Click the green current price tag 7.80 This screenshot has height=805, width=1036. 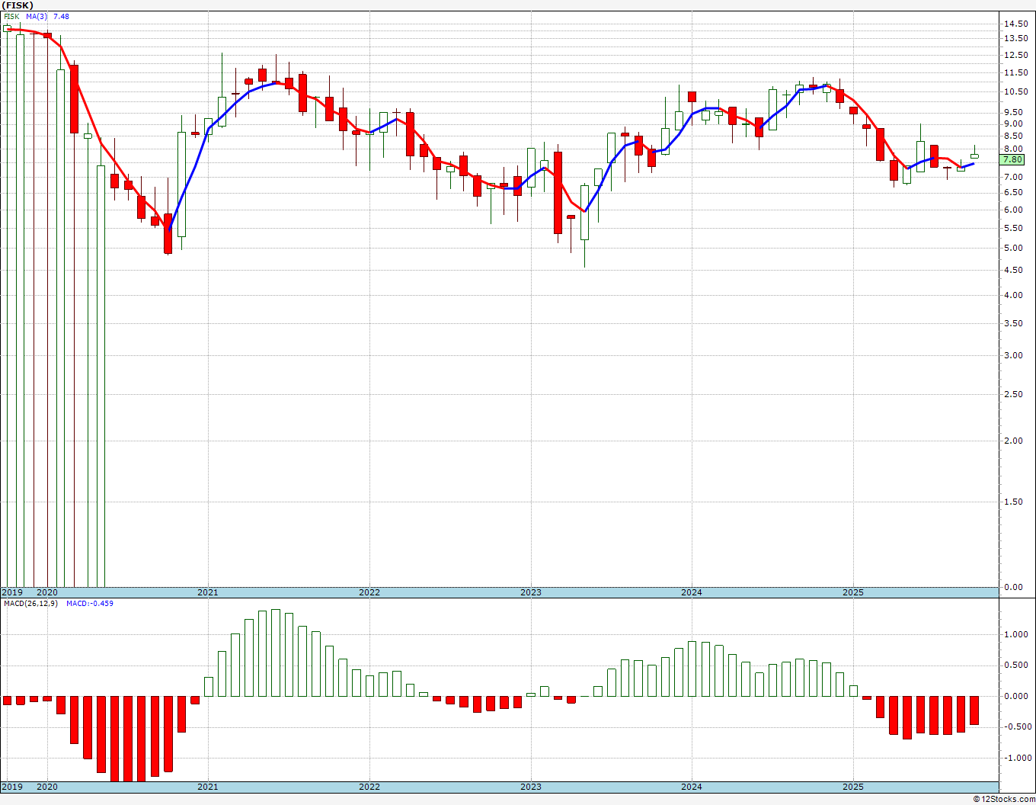click(x=1012, y=160)
